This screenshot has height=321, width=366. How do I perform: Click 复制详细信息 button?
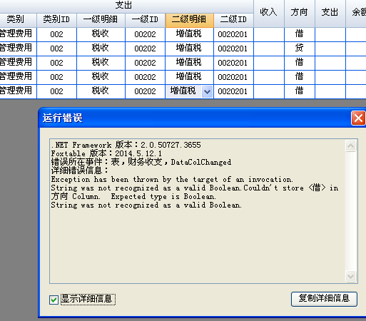(x=324, y=299)
